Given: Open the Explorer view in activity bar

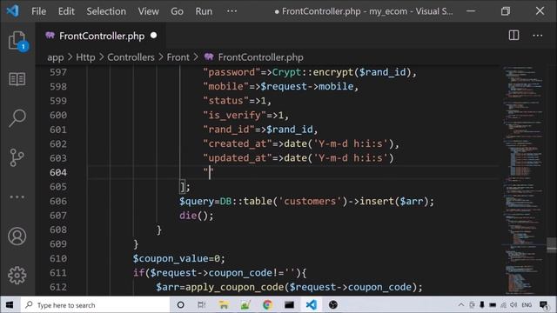Looking at the screenshot, I should (x=17, y=41).
